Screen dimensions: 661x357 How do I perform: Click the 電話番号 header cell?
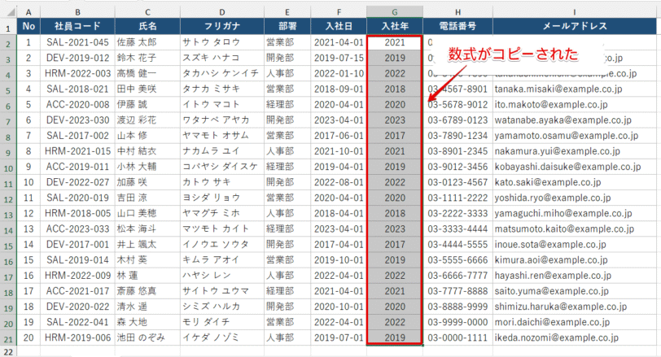point(457,26)
